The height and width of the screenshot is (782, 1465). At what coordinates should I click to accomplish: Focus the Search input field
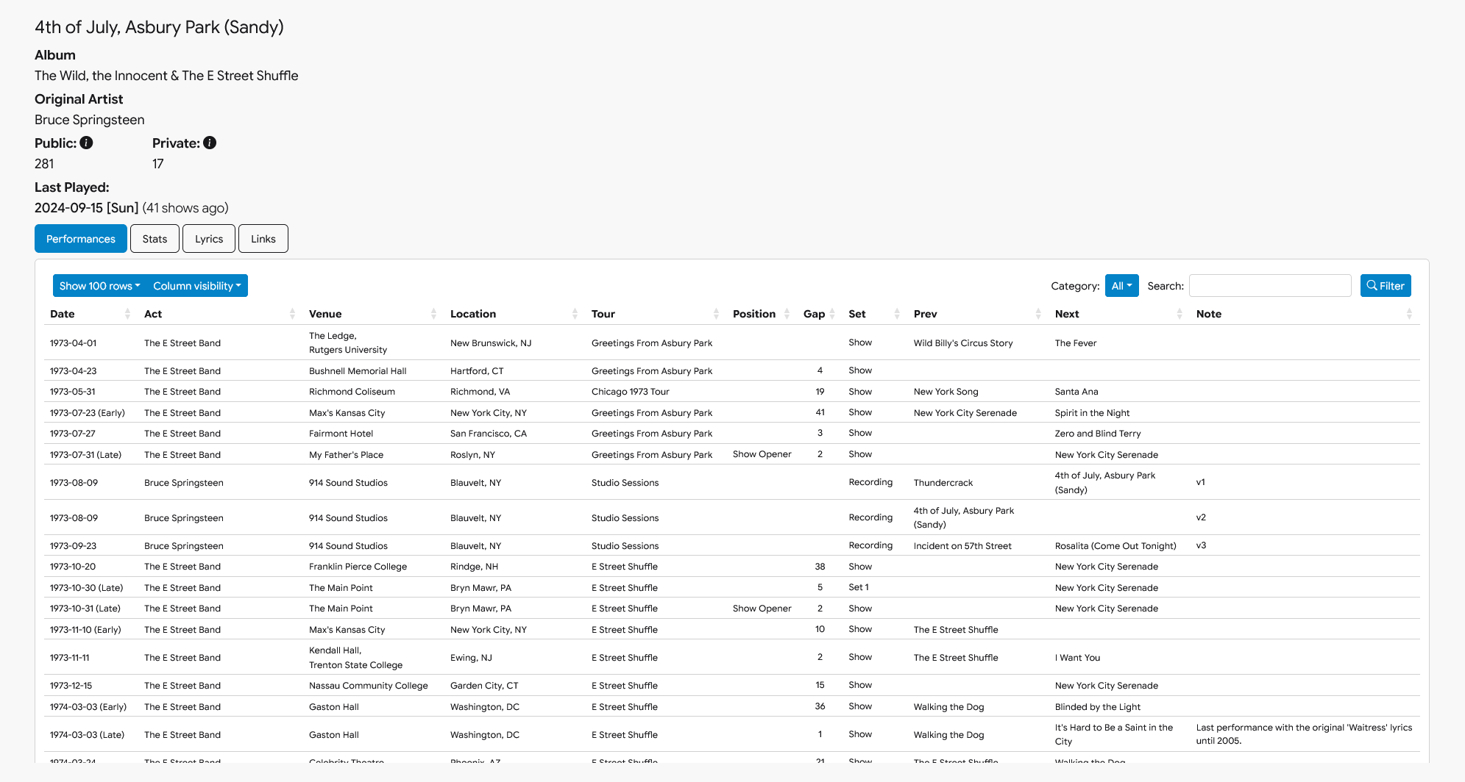pos(1269,286)
